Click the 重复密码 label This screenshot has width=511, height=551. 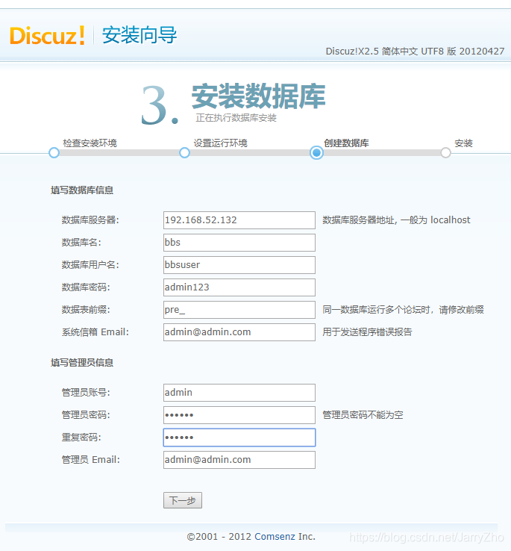81,438
